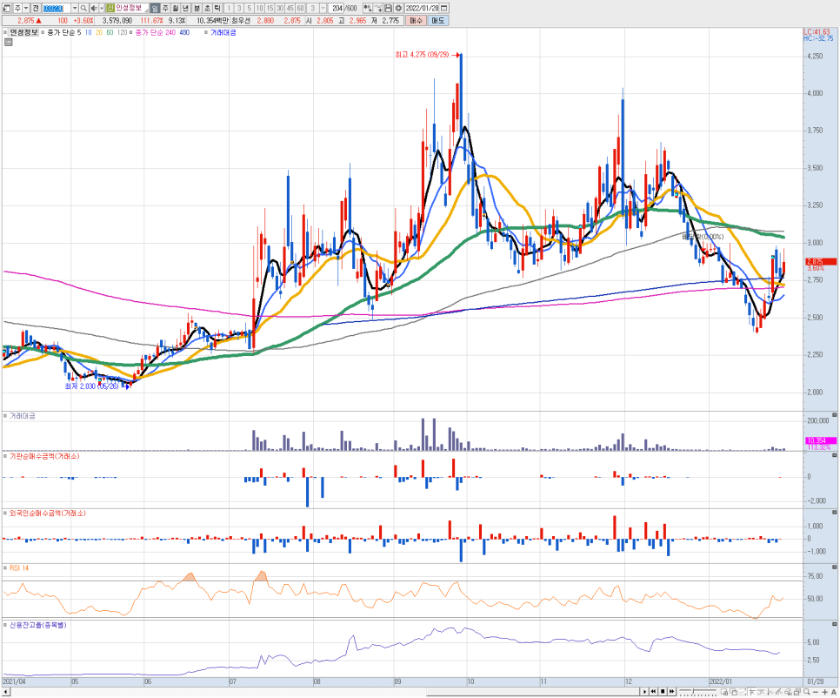Close the 신용잔고율 panel

(x=835, y=624)
